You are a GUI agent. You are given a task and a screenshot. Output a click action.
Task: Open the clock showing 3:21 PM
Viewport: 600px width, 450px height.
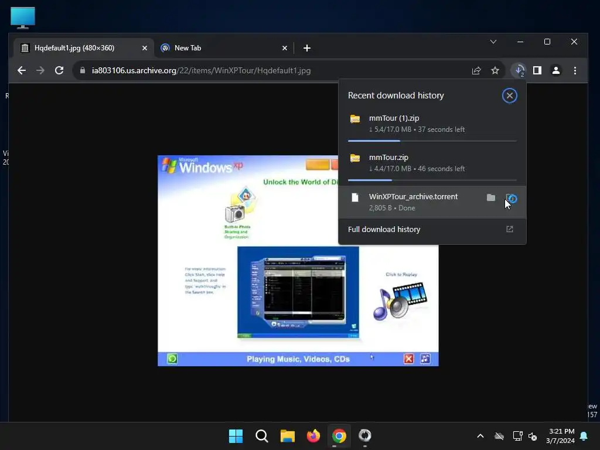tap(561, 436)
